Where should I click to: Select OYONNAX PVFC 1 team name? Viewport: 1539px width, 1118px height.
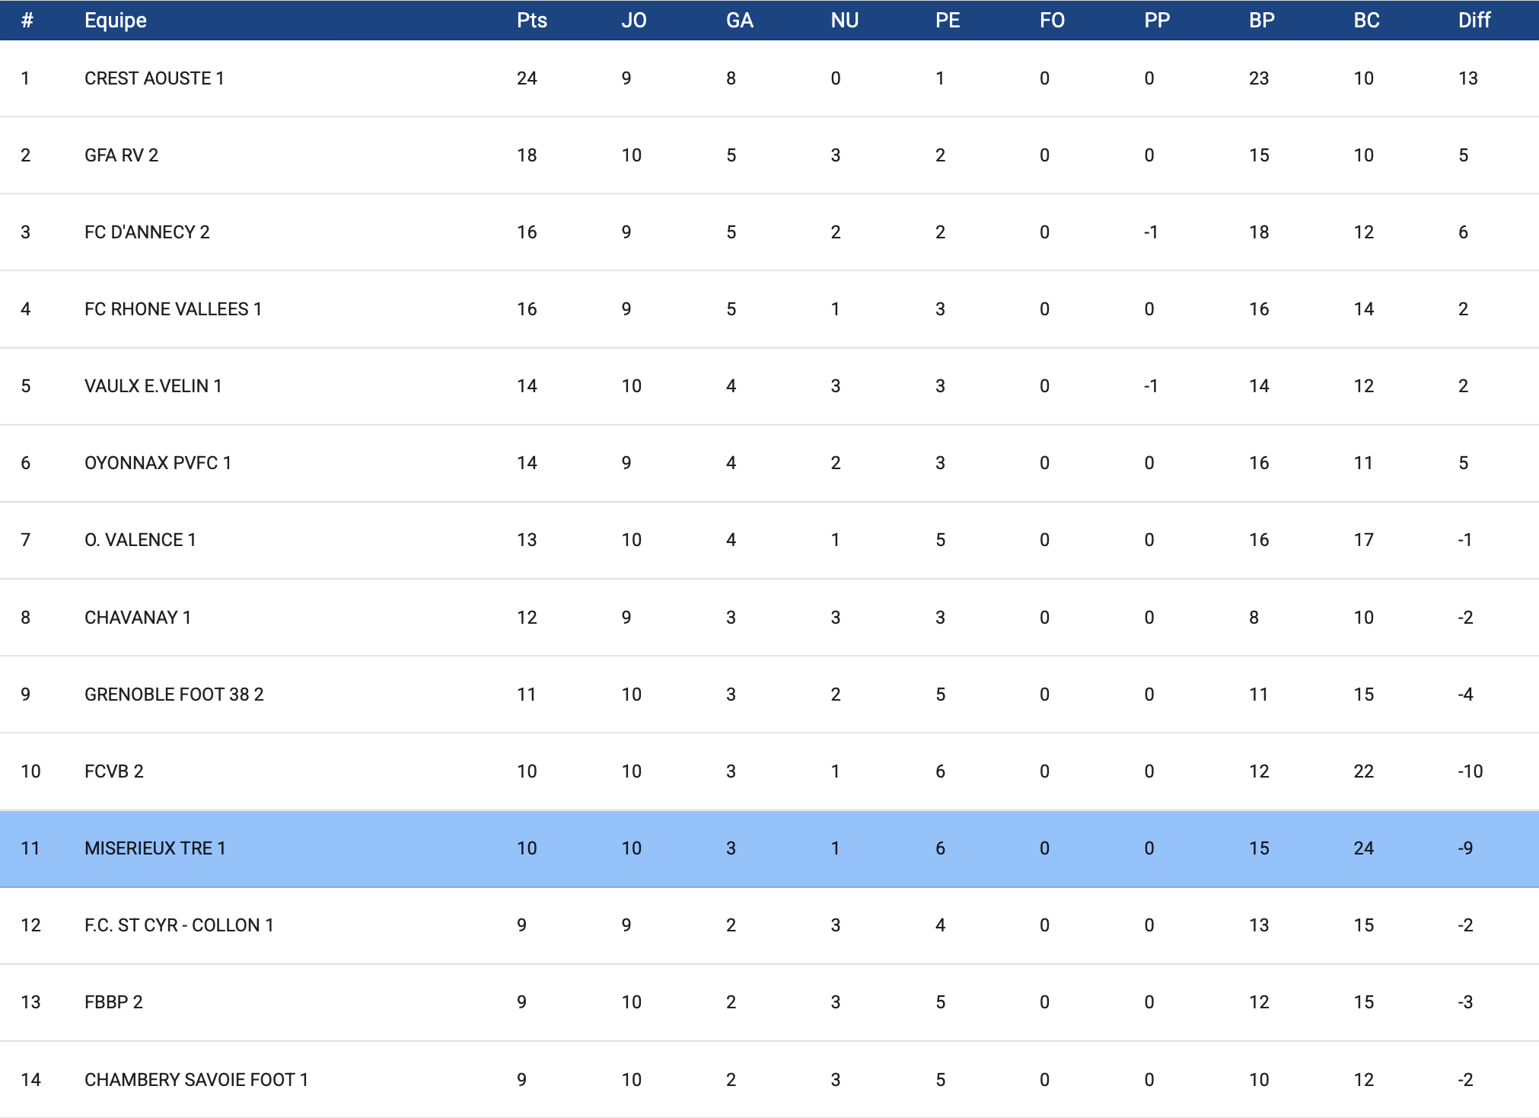point(158,463)
